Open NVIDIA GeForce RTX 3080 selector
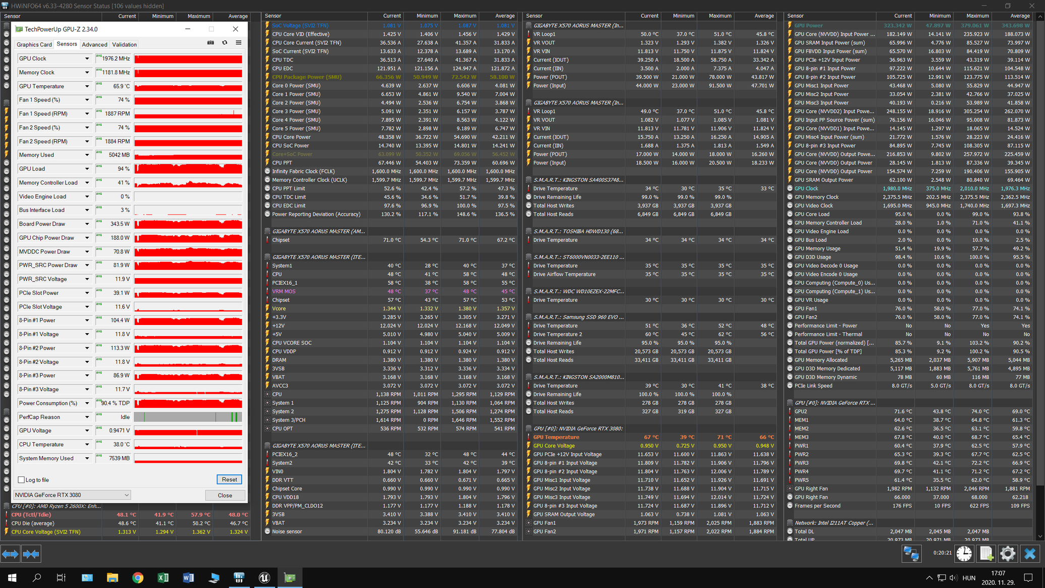This screenshot has width=1045, height=588. pos(72,495)
